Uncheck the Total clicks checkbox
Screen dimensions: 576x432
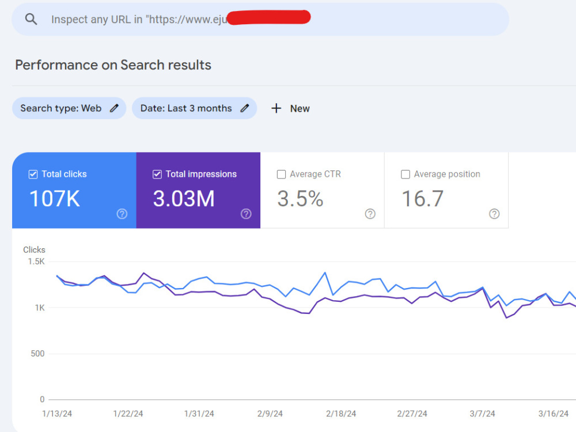coord(33,174)
